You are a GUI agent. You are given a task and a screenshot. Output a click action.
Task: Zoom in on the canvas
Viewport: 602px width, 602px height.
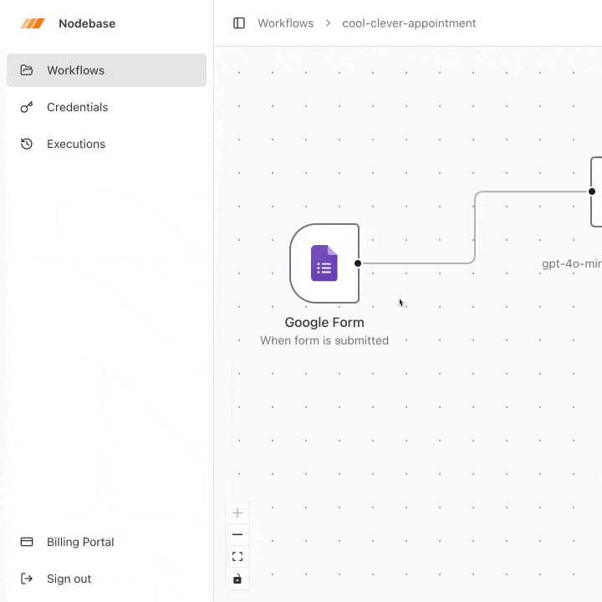tap(237, 513)
